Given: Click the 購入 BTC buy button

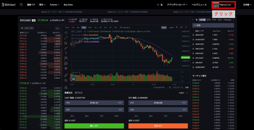Looking at the screenshot, I should point(94,126).
